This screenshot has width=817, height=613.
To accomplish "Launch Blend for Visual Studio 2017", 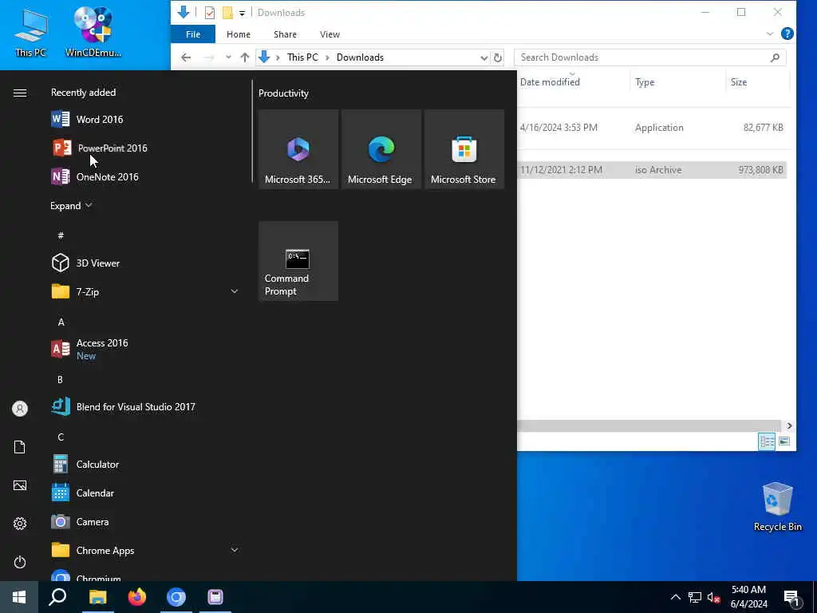I will [146, 406].
